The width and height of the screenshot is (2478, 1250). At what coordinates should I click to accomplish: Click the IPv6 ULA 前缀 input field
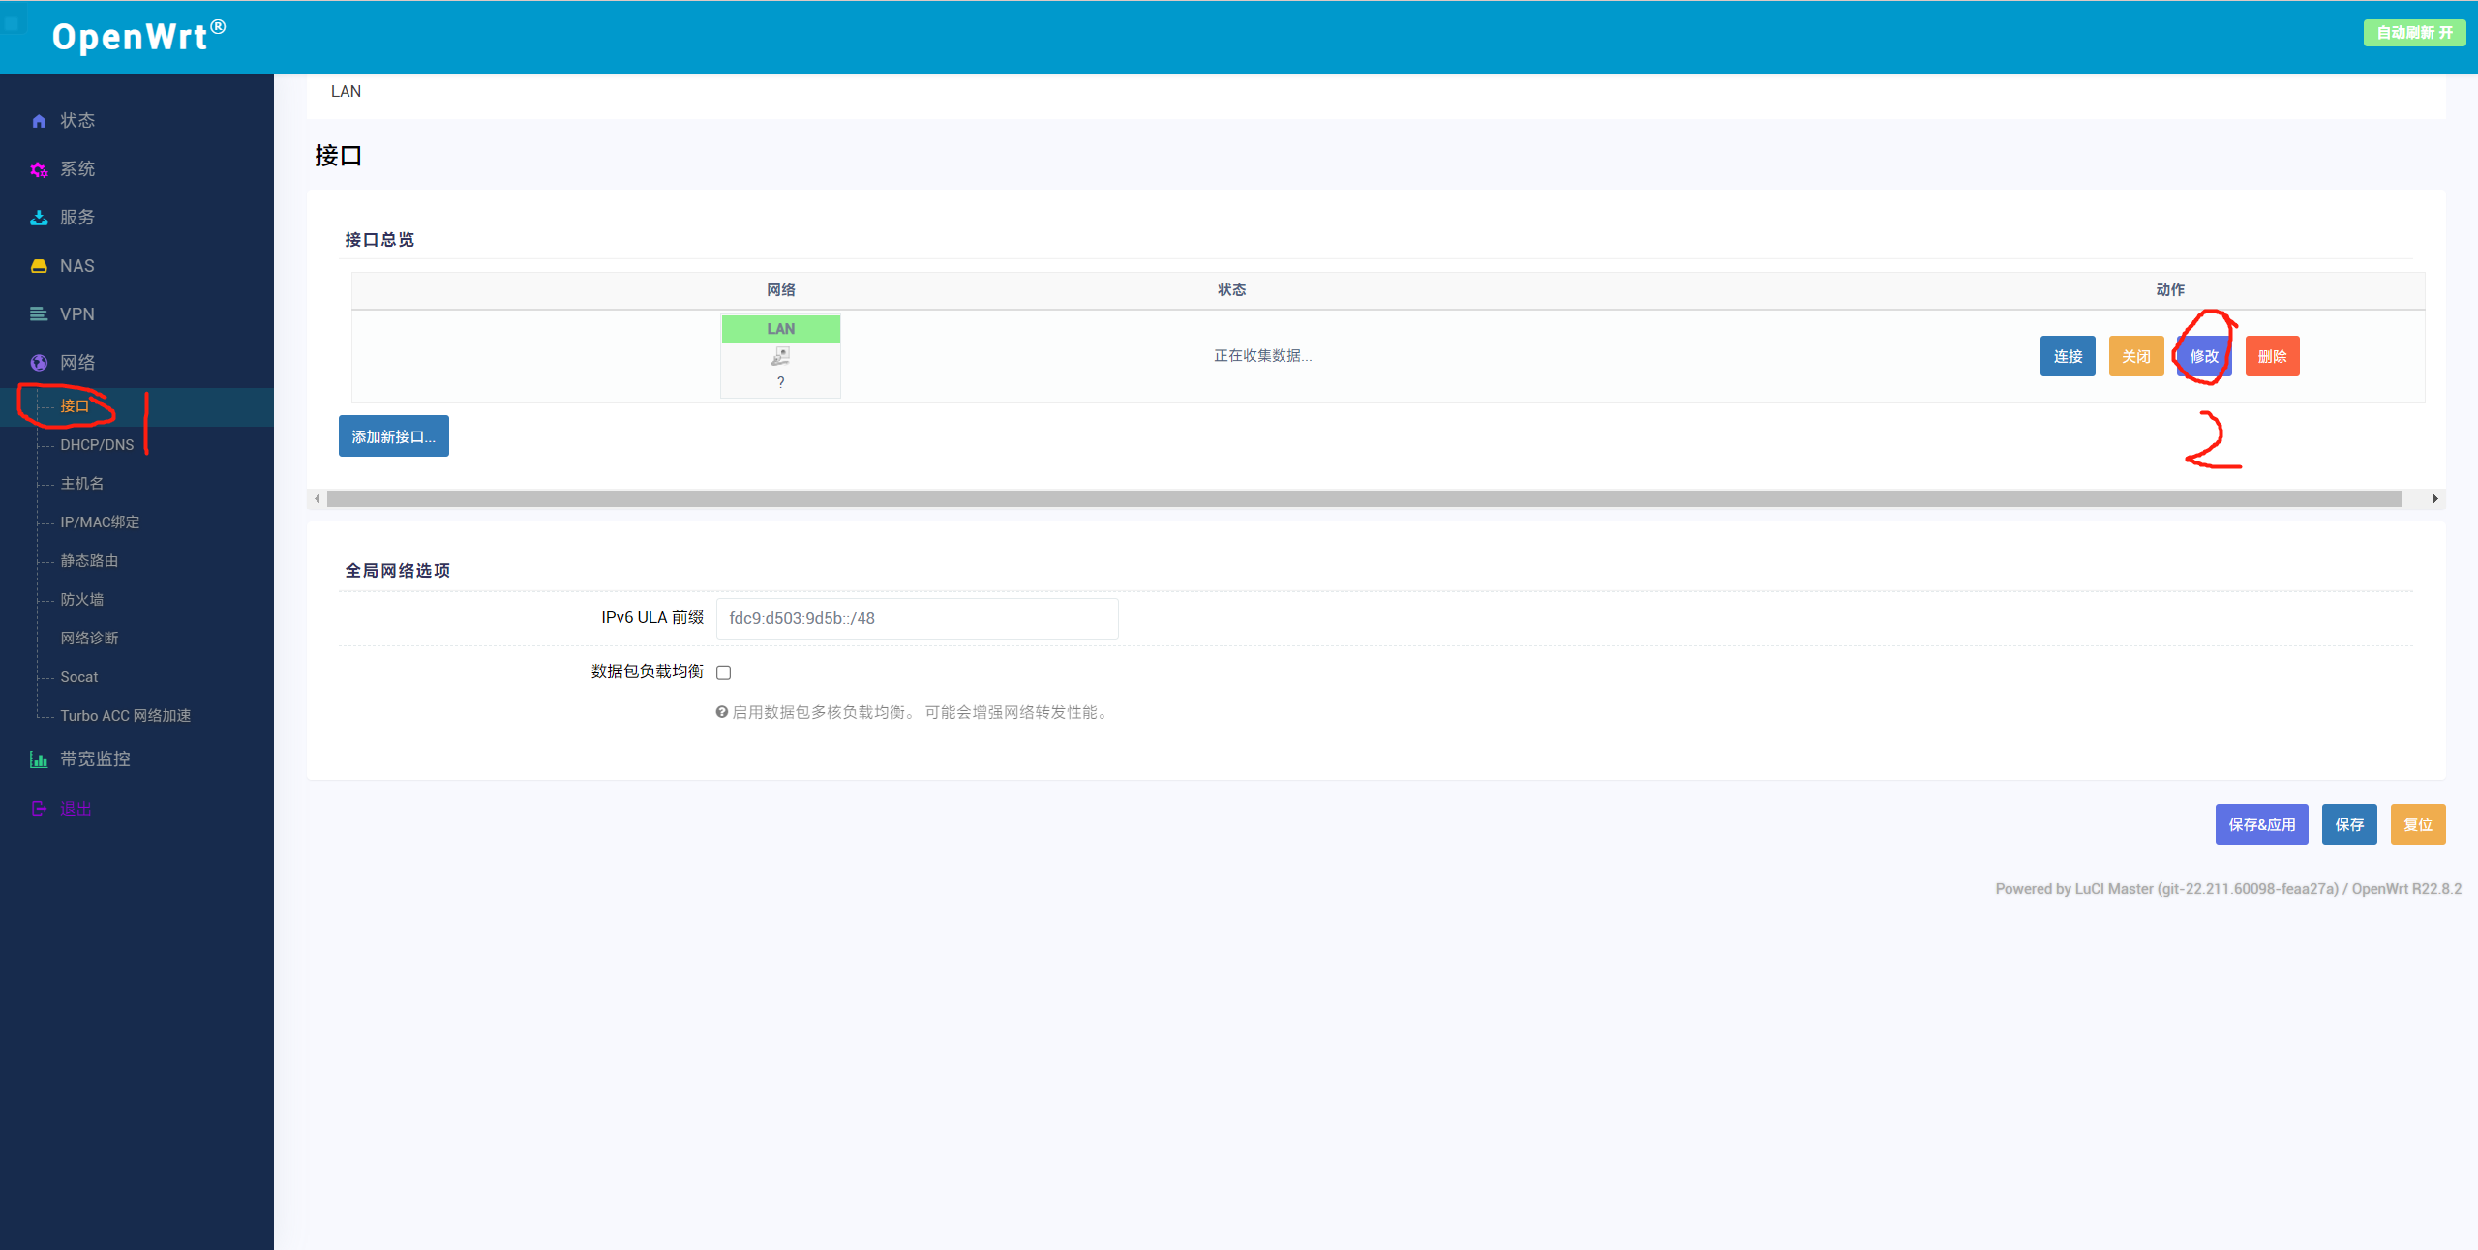point(917,618)
